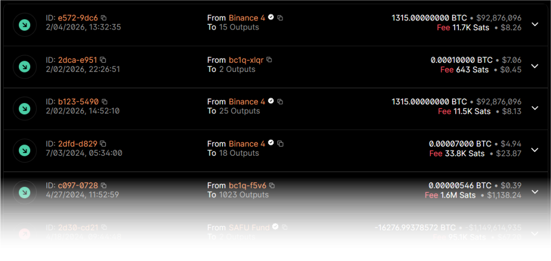Expand the e572-9dc6 transaction row
This screenshot has height=261, width=551.
pos(534,24)
